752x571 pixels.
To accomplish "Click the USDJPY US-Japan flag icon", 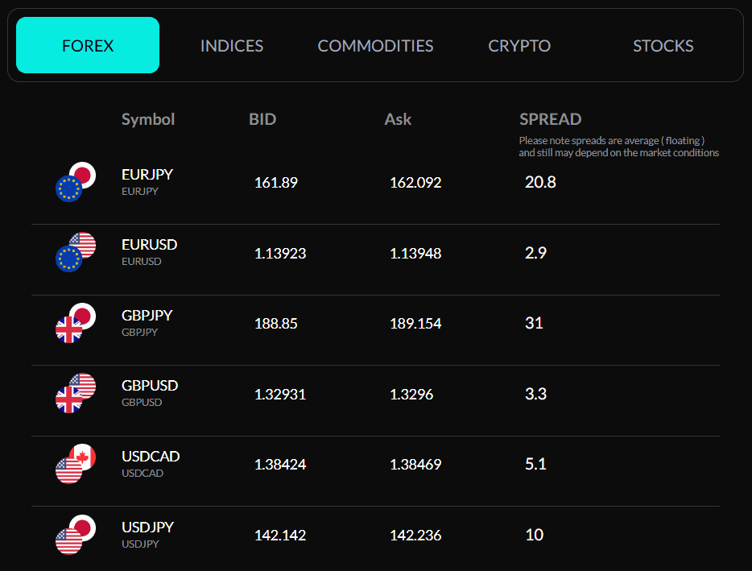I will point(76,535).
